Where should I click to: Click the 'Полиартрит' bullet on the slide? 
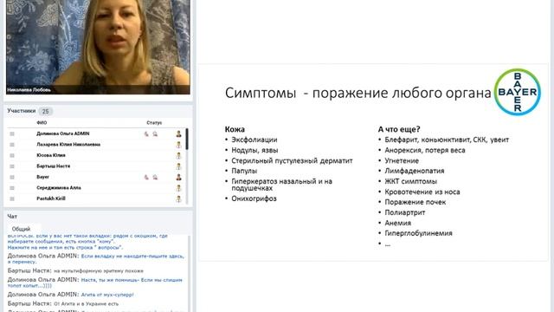tap(405, 212)
